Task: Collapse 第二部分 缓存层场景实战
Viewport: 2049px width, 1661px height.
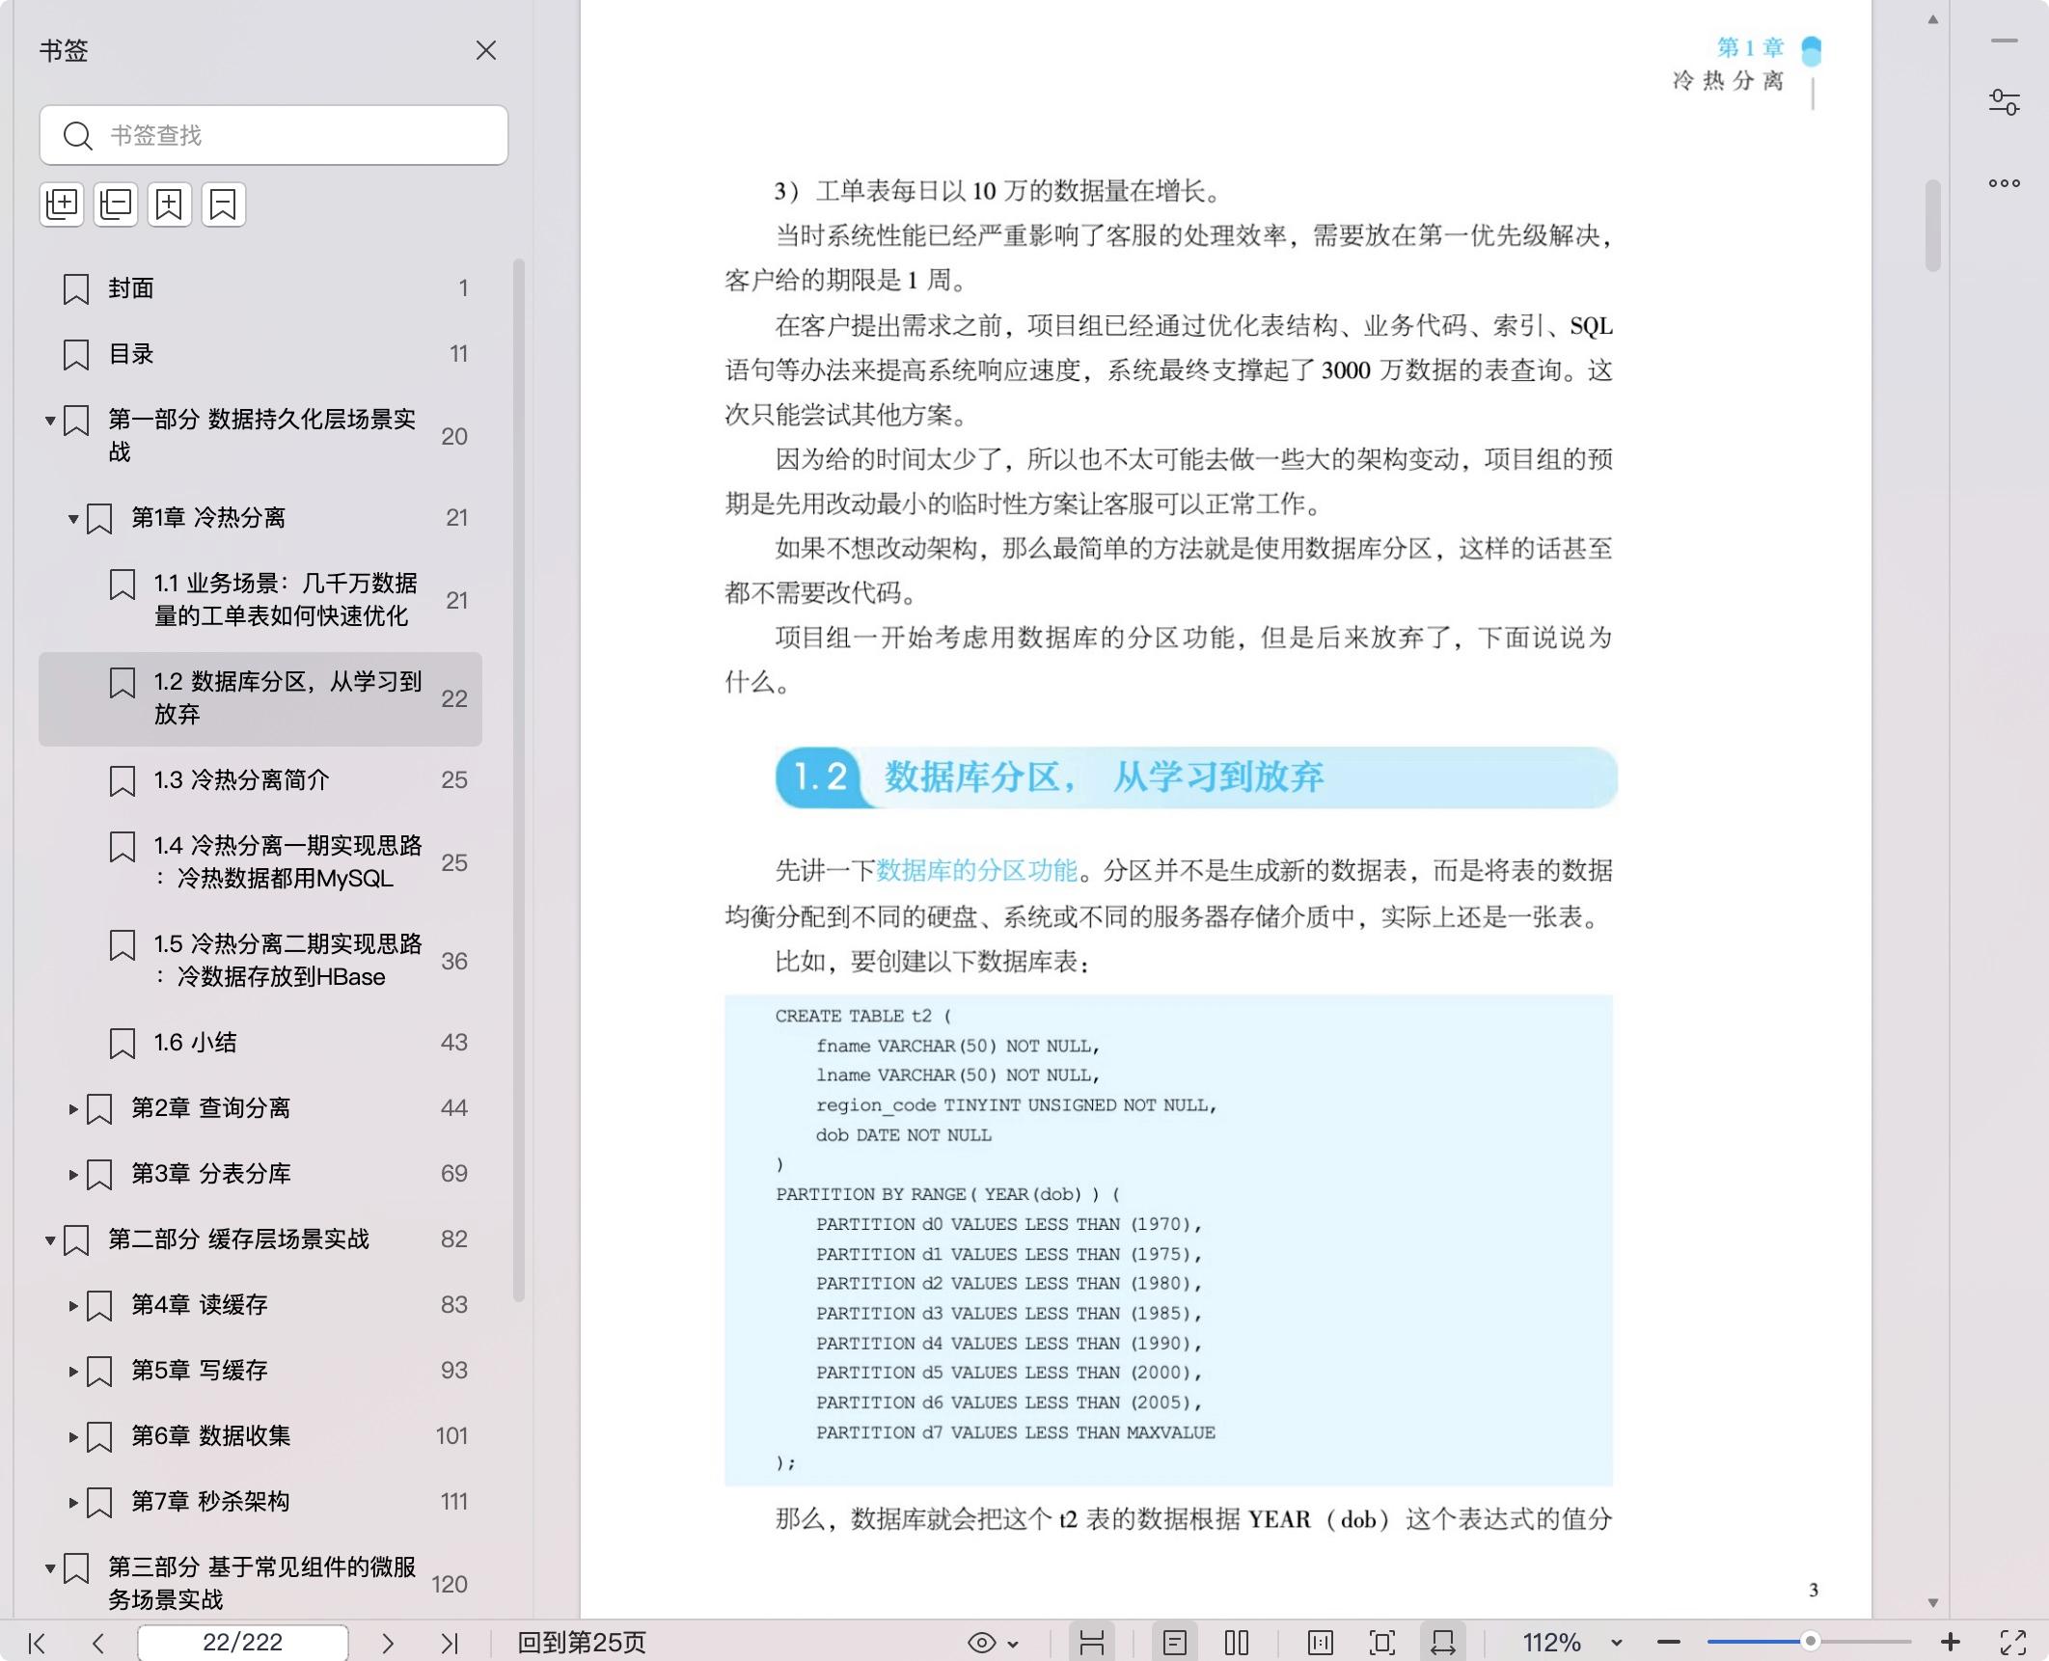Action: pyautogui.click(x=50, y=1240)
